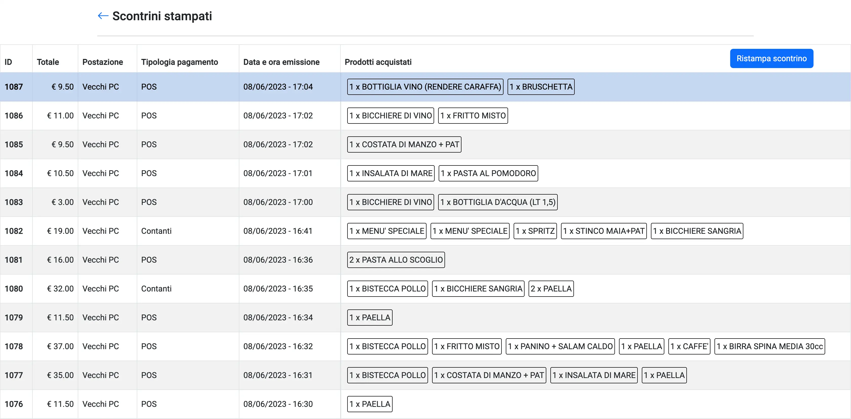This screenshot has width=851, height=419.
Task: Select the 1 x COSTATA DI MANZO + PAT tag in row 1085
Action: pyautogui.click(x=404, y=144)
